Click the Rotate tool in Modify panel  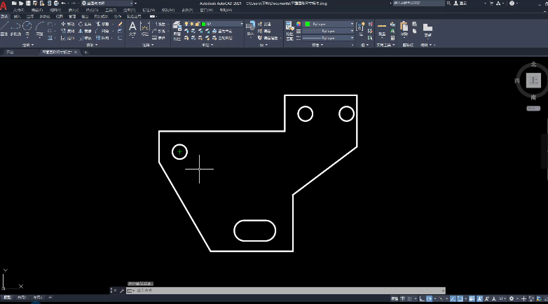point(85,24)
